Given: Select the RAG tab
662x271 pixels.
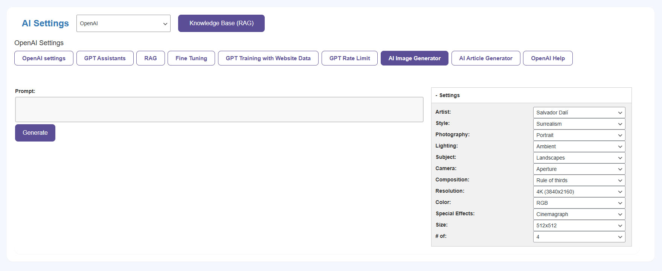Looking at the screenshot, I should click(x=150, y=58).
